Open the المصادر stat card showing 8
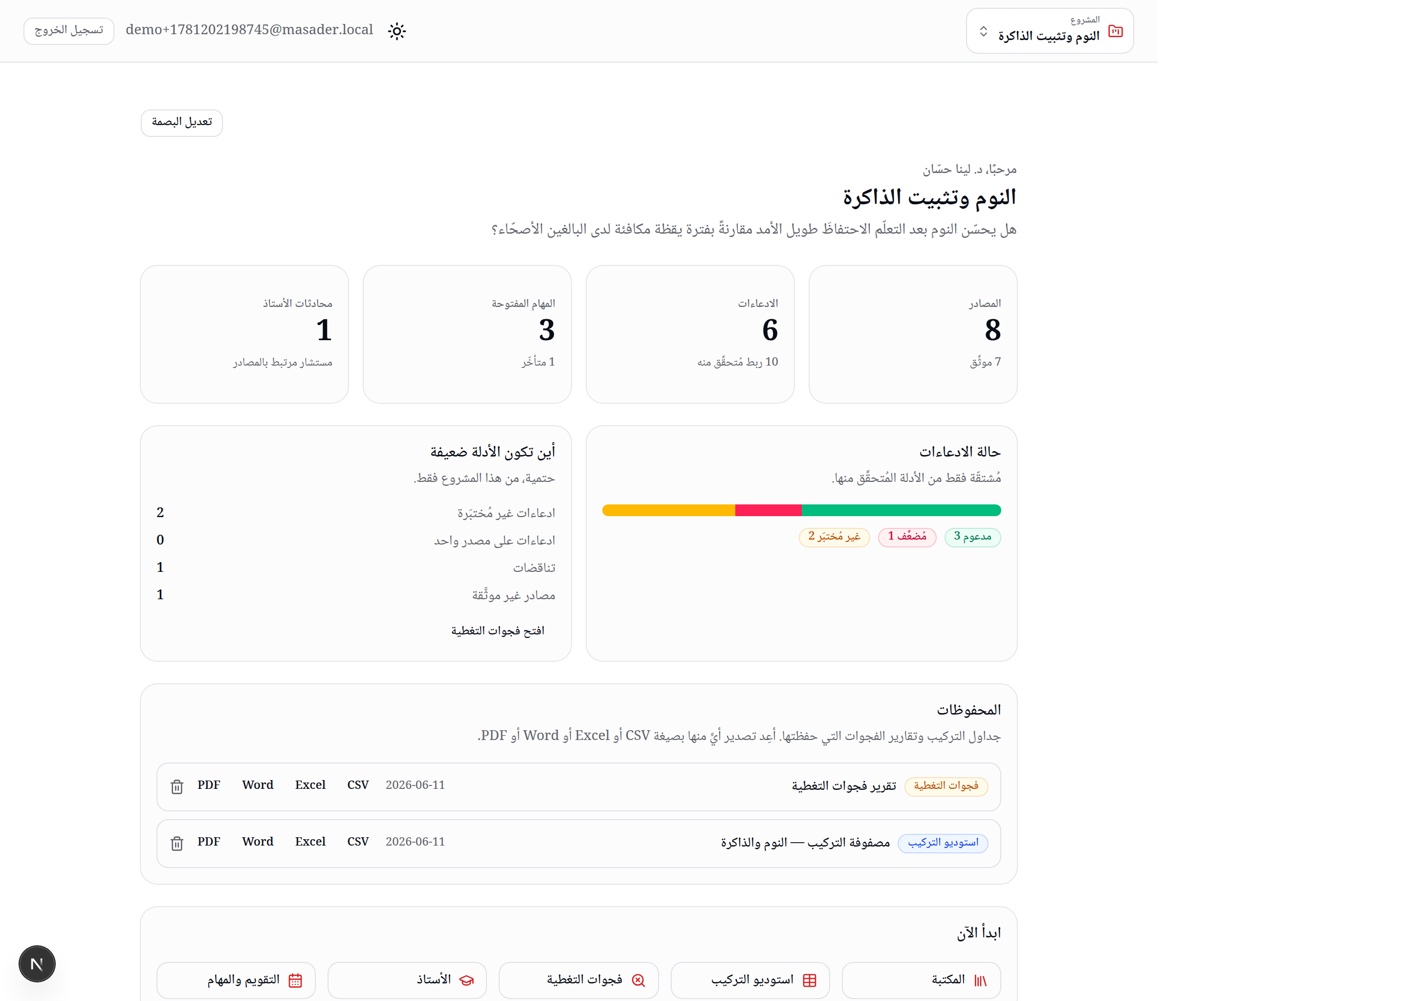 pos(912,334)
